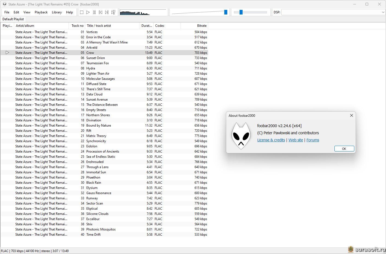Screen dimensions: 386x254
Task: Open the Edit menu
Action: [16, 12]
